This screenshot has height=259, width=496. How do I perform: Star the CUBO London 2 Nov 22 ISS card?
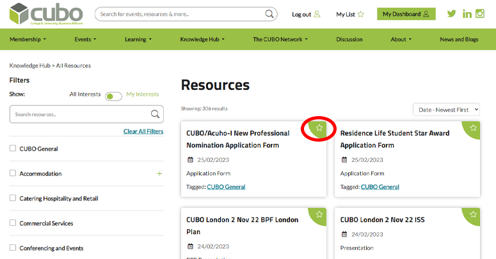click(x=473, y=214)
